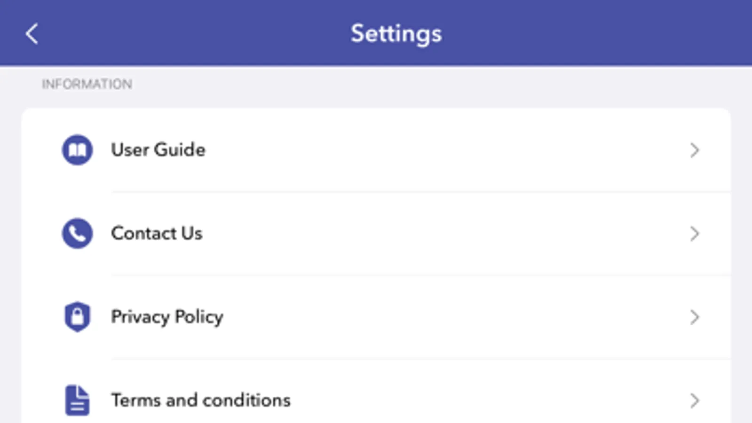Open the 'Terms and conditions' text link

click(201, 400)
